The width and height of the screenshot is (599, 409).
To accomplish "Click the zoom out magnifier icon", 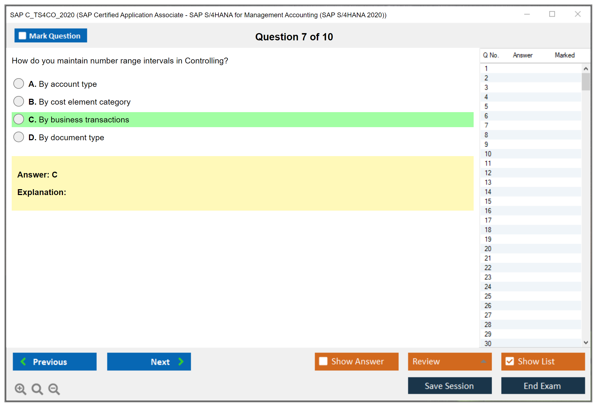I will pyautogui.click(x=54, y=389).
